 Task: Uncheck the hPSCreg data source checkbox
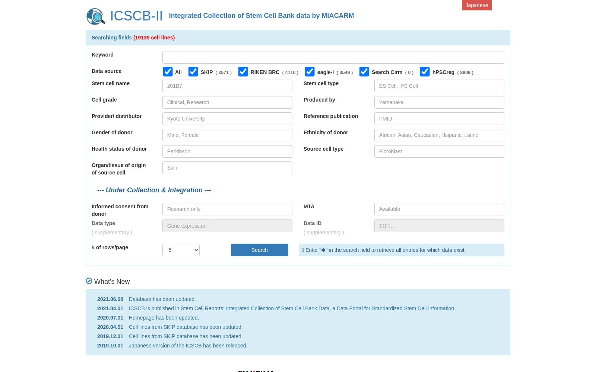pyautogui.click(x=425, y=72)
